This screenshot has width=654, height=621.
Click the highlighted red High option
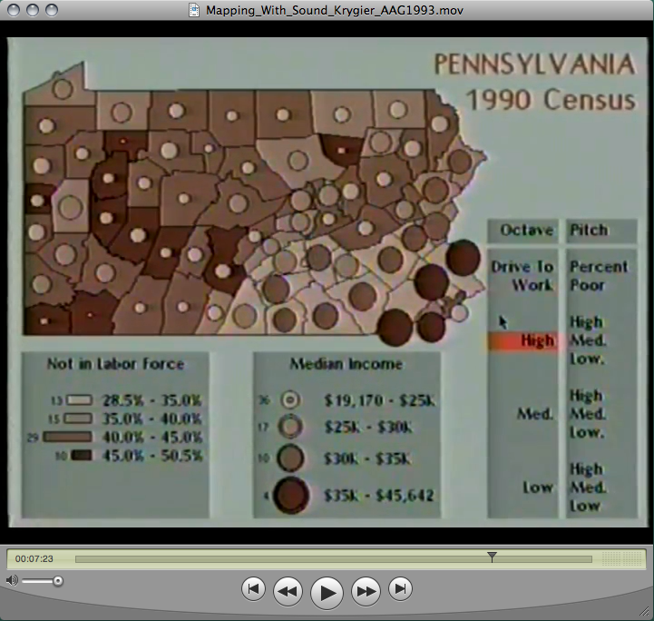click(x=522, y=341)
